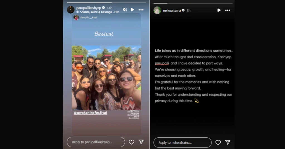
Task: Open more options on parupallikashyap story
Action: click(x=141, y=10)
